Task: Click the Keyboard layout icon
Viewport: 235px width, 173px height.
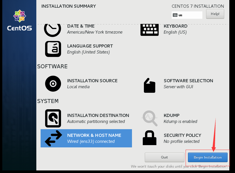Action: 149,30
